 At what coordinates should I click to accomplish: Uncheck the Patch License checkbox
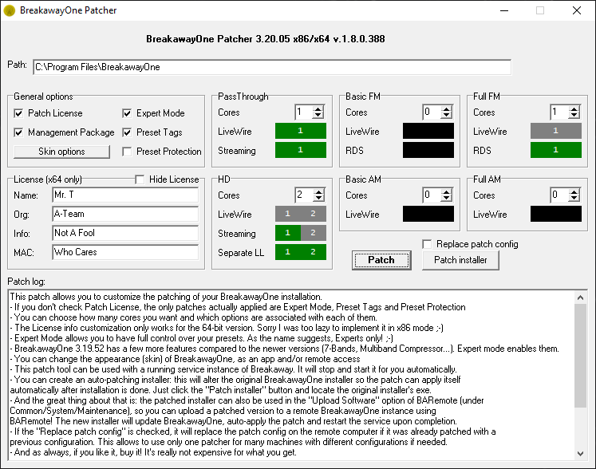tap(18, 113)
